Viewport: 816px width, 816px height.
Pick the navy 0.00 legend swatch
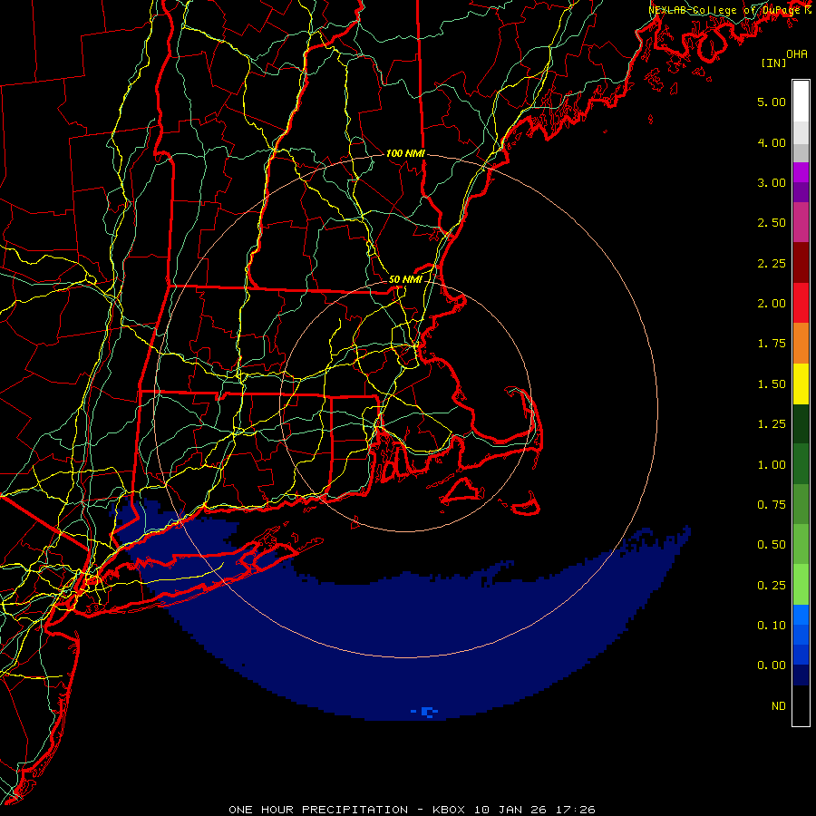click(801, 675)
